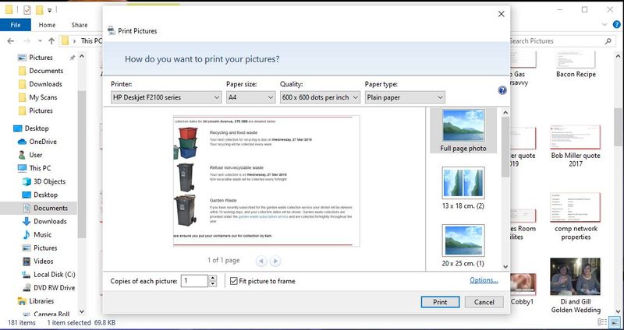Toggle Fit picture to frame checkbox

click(x=232, y=281)
